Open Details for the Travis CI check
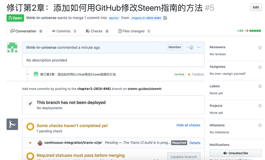The height and width of the screenshot is (160, 265). coord(195,143)
